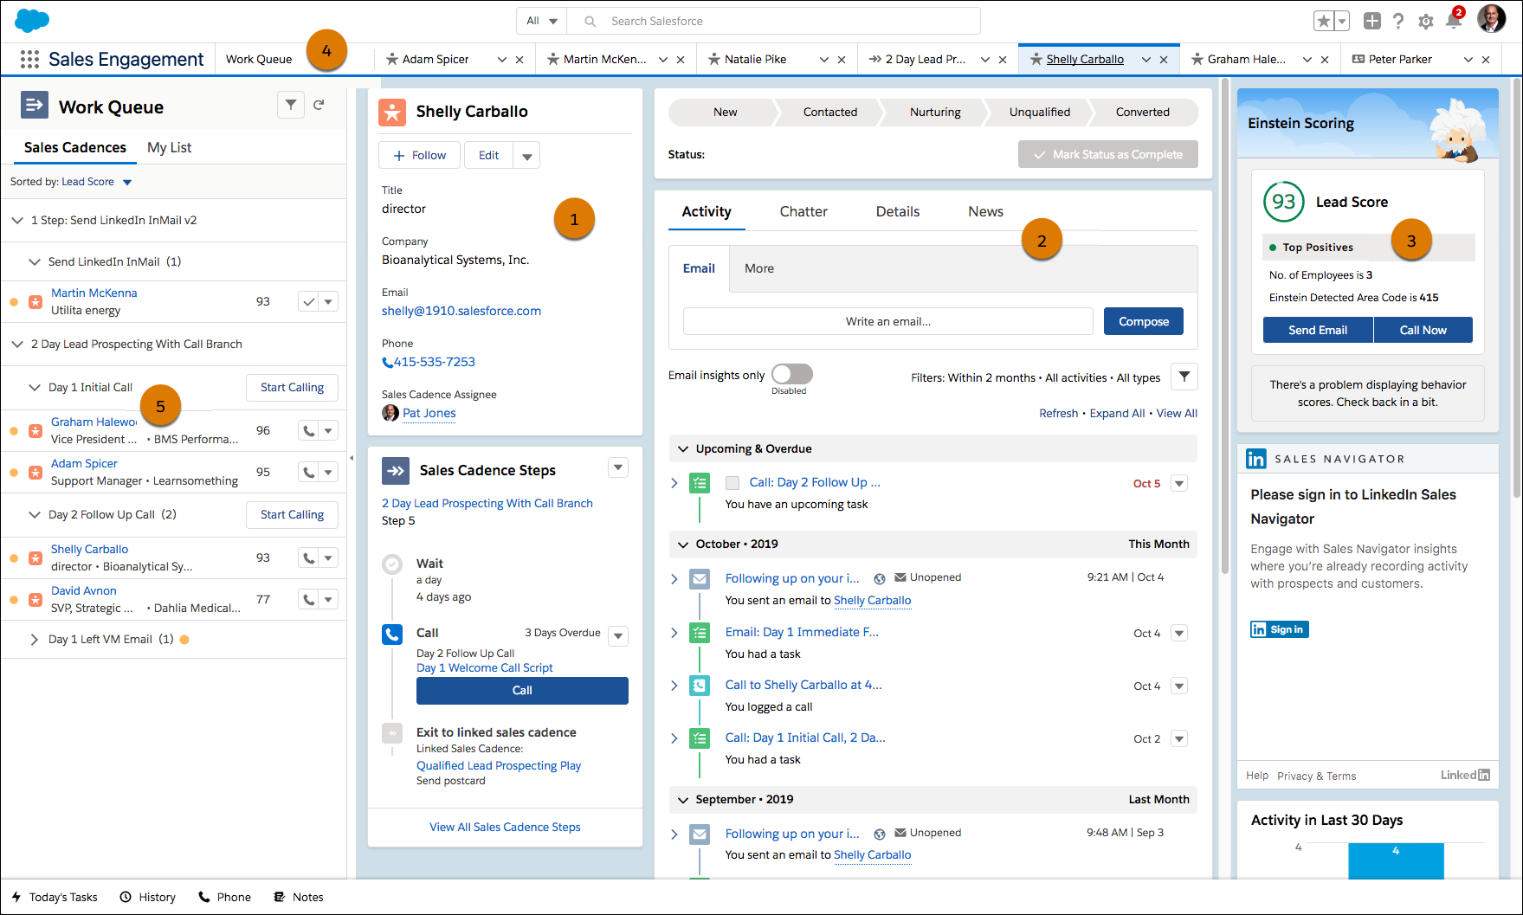This screenshot has width=1523, height=915.
Task: Expand the Day 1 Left VM Email group
Action: (35, 640)
